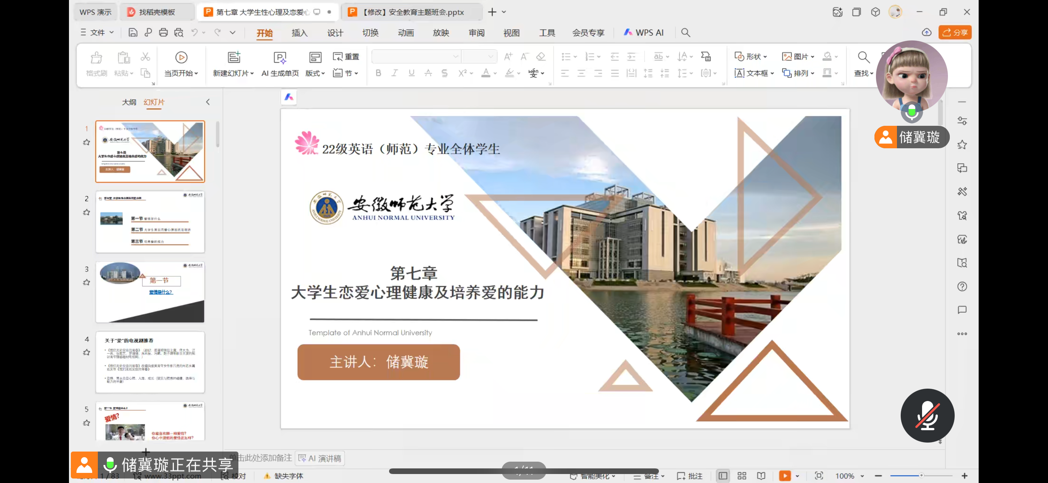Expand the New Slide dropdown
1048x483 pixels.
[252, 73]
